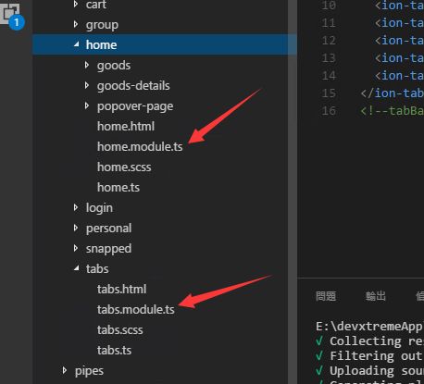Viewport: 424px width, 384px height.
Task: Switch to the 問題 panel tab
Action: tap(326, 296)
